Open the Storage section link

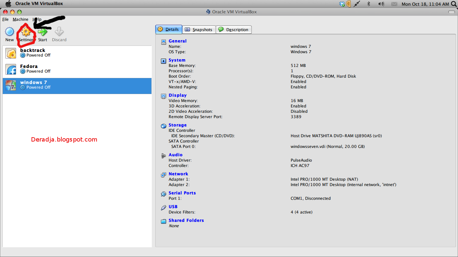click(x=178, y=125)
